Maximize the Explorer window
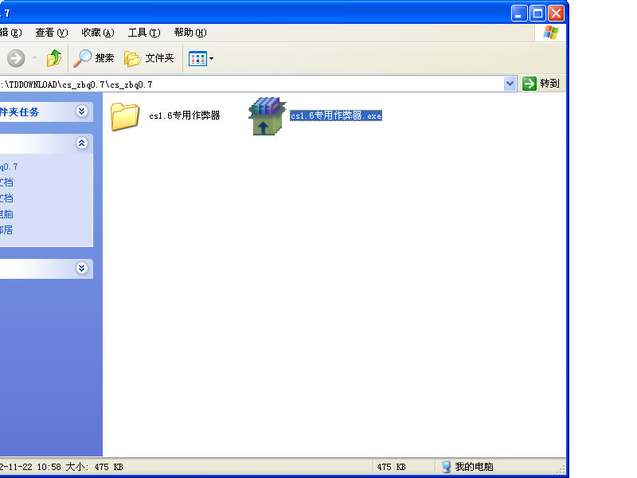 (537, 13)
